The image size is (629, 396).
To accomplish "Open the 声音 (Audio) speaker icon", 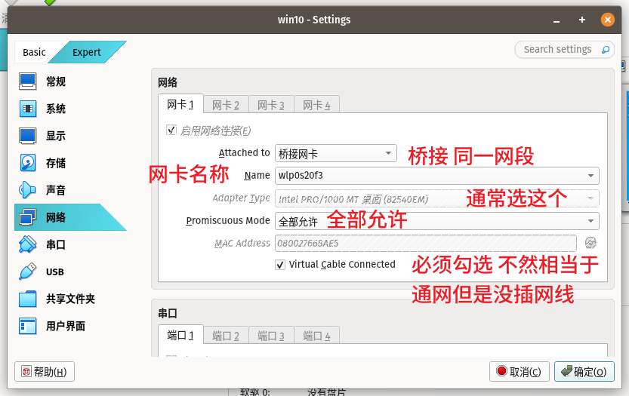I will coord(28,190).
